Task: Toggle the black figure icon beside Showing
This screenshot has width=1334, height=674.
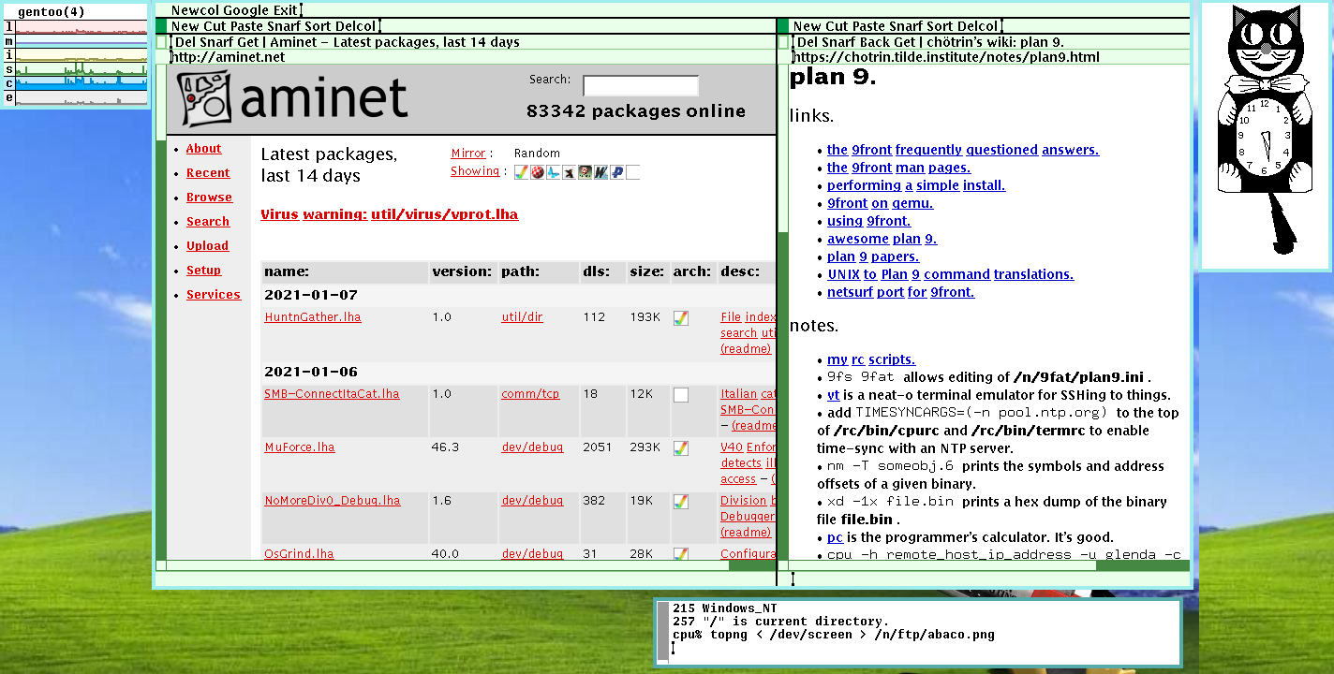Action: (570, 172)
